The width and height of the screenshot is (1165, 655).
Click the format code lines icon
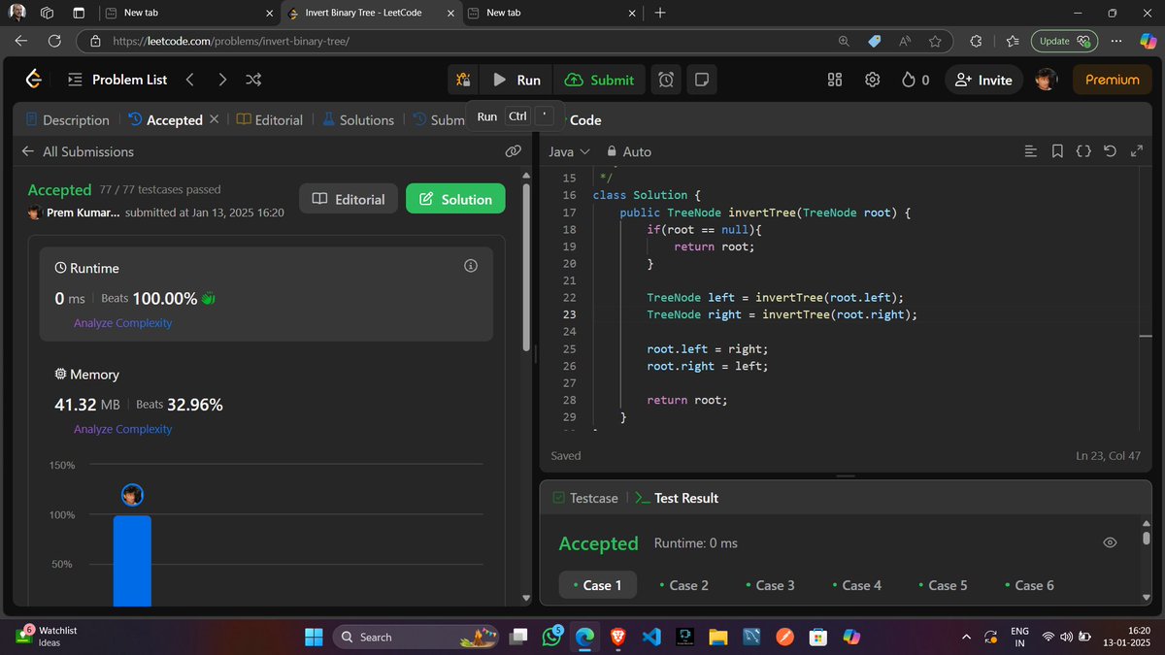coord(1031,151)
